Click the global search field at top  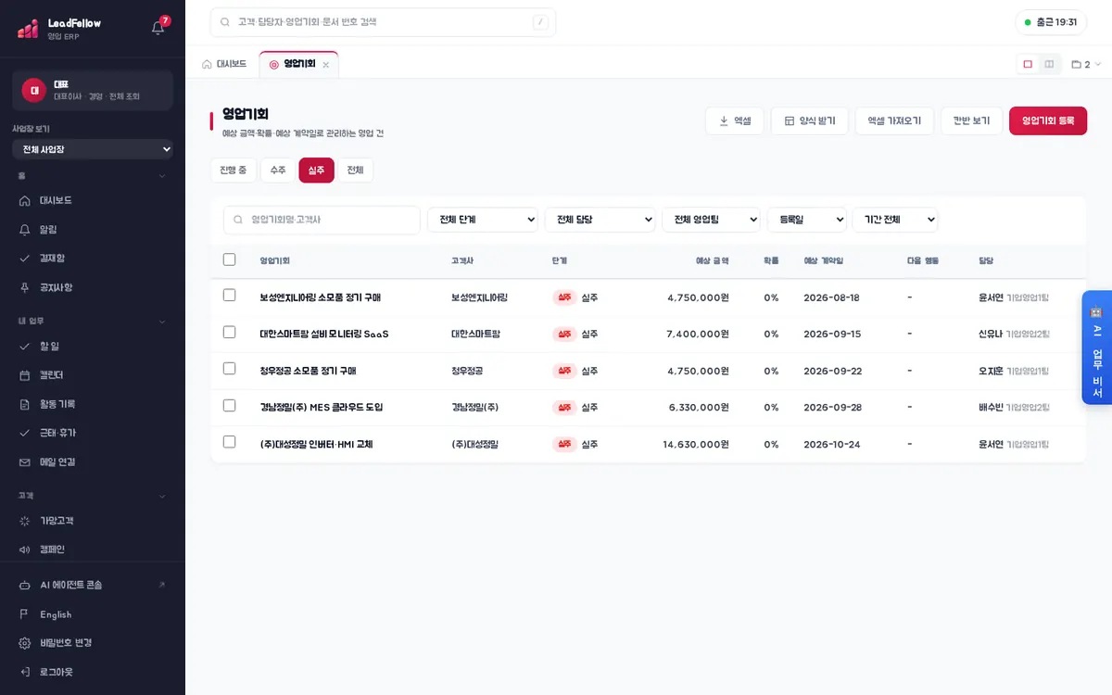pos(383,22)
